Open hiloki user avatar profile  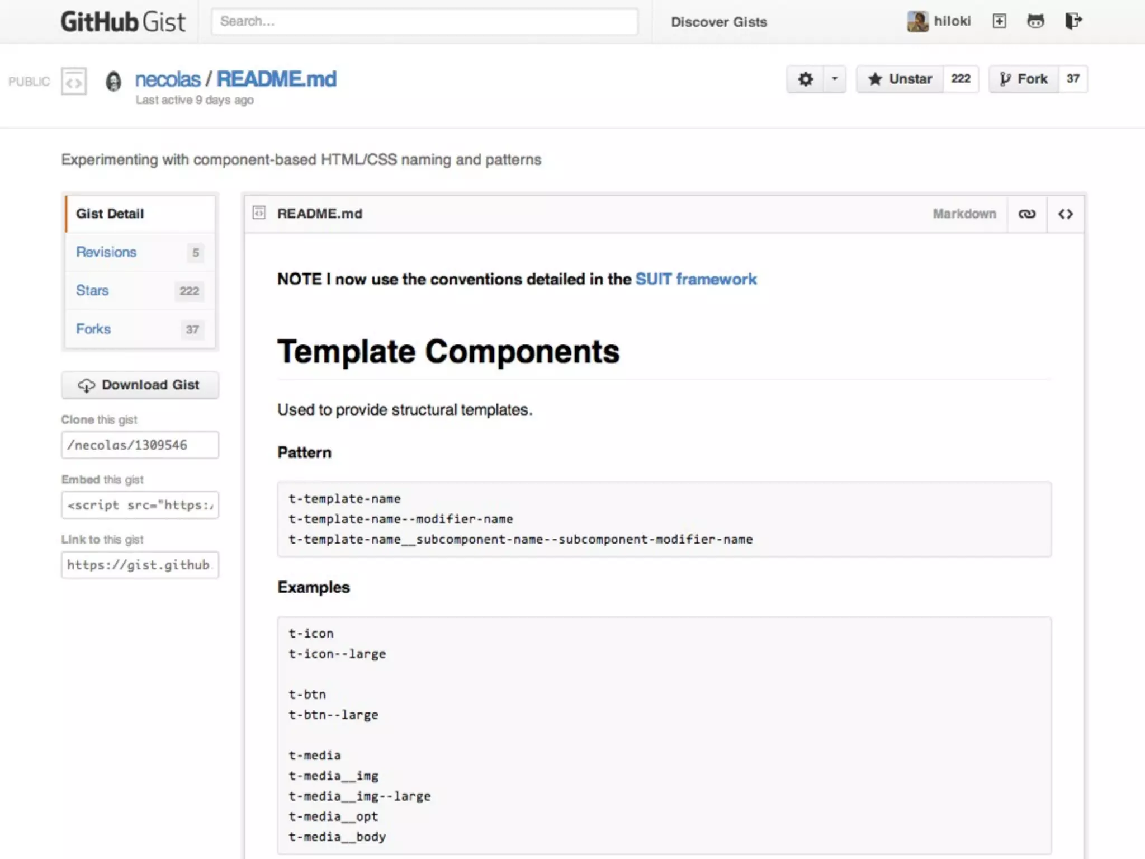[917, 21]
